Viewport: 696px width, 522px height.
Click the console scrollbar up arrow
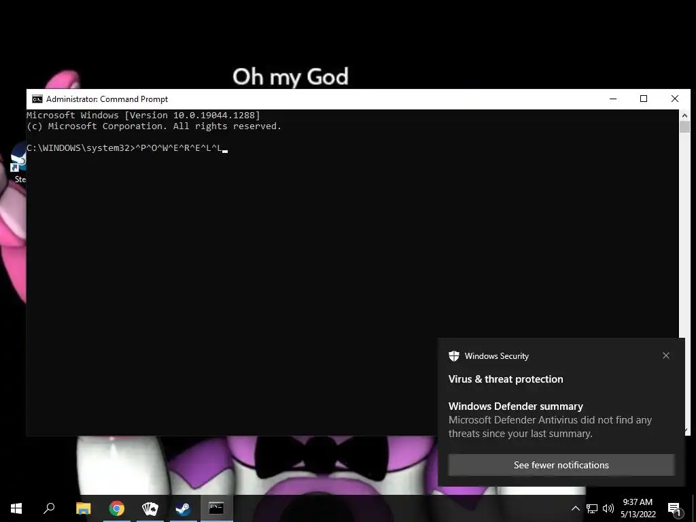684,116
